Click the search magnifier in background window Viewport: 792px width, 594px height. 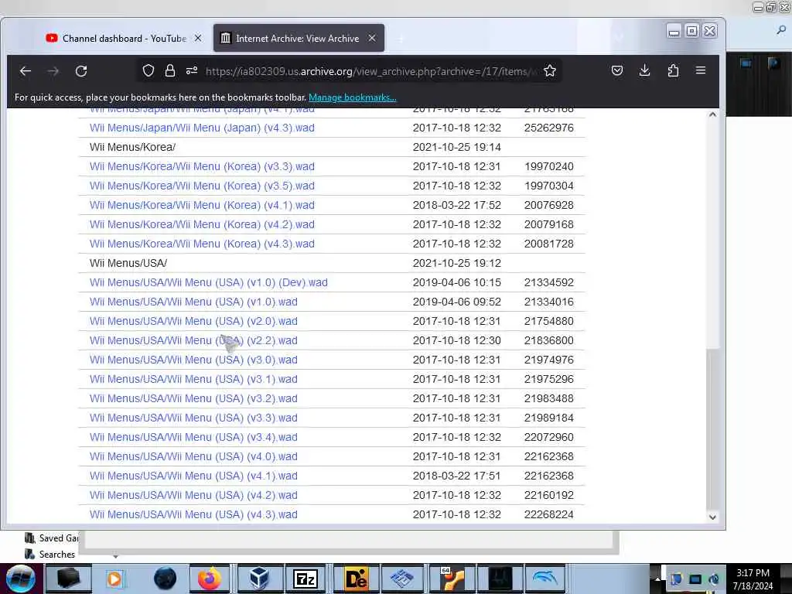point(781,30)
